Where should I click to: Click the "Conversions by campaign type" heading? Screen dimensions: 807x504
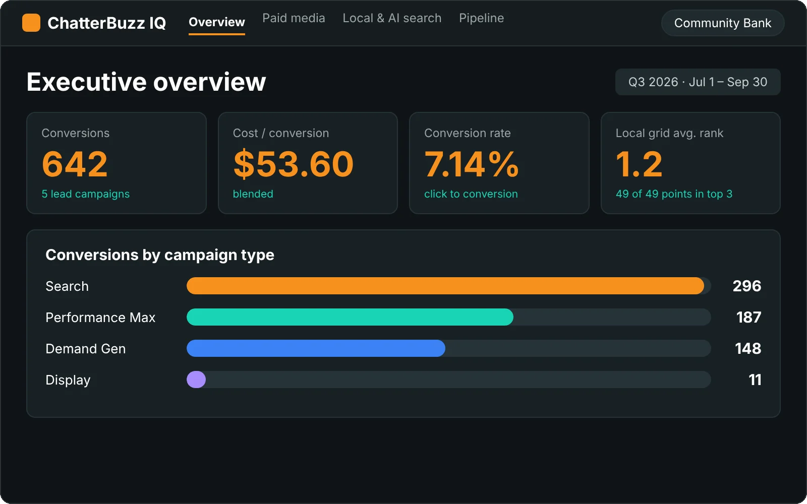[x=160, y=255]
